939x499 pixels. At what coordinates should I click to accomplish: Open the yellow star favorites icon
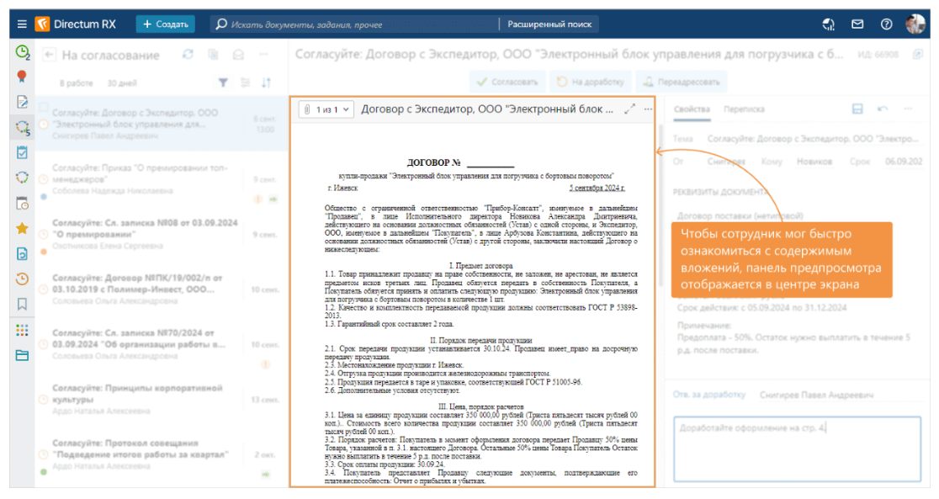click(22, 228)
